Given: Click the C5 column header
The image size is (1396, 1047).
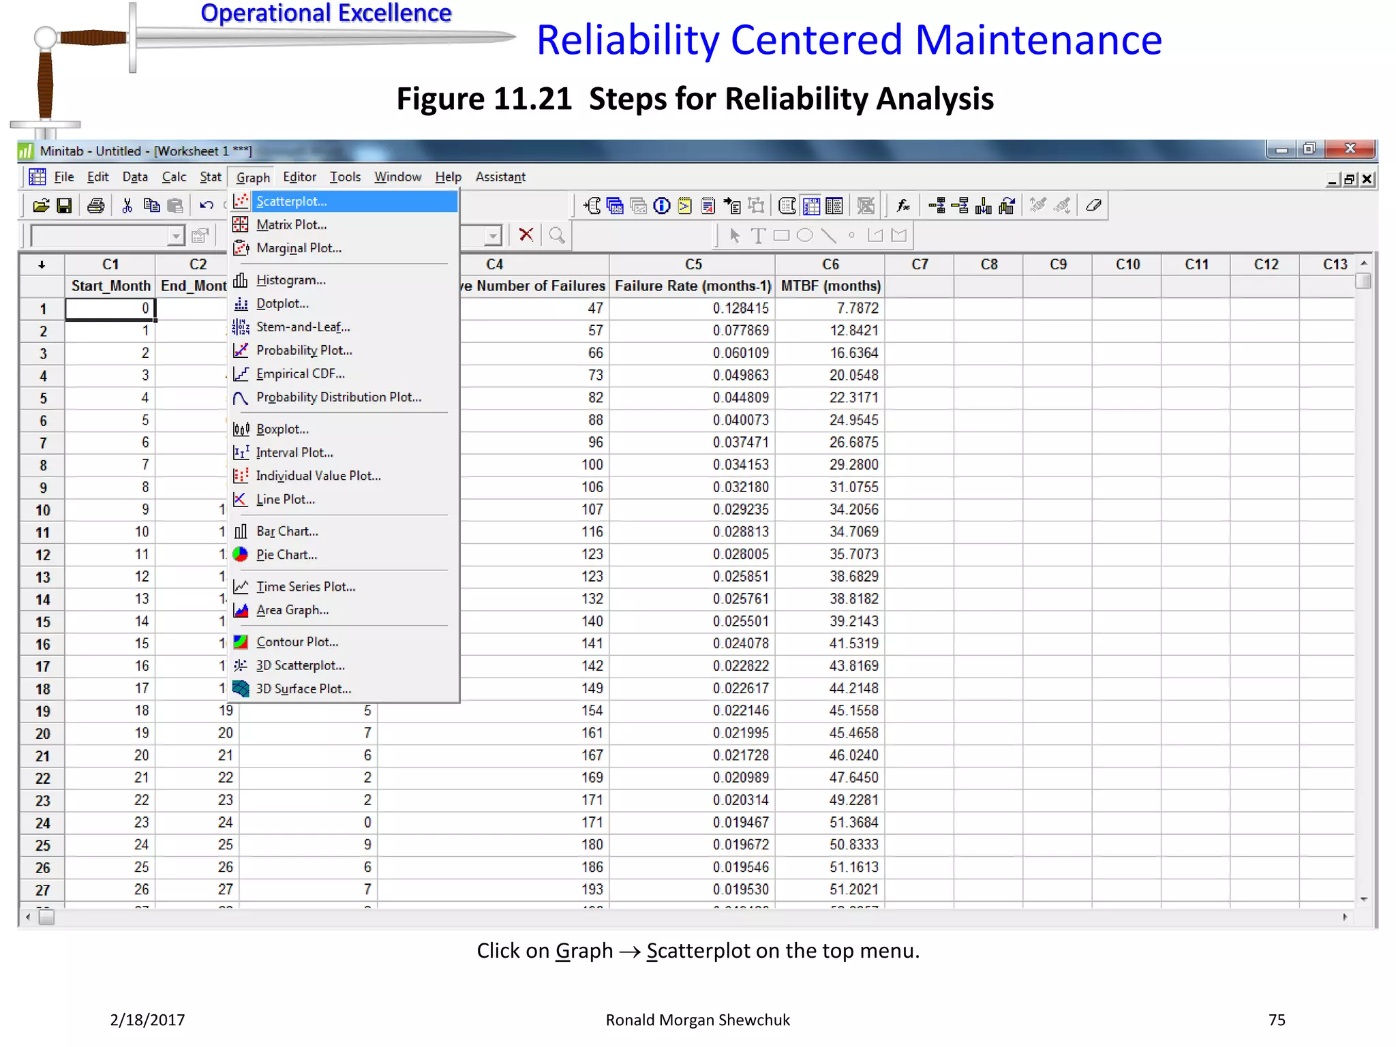Looking at the screenshot, I should (x=693, y=264).
